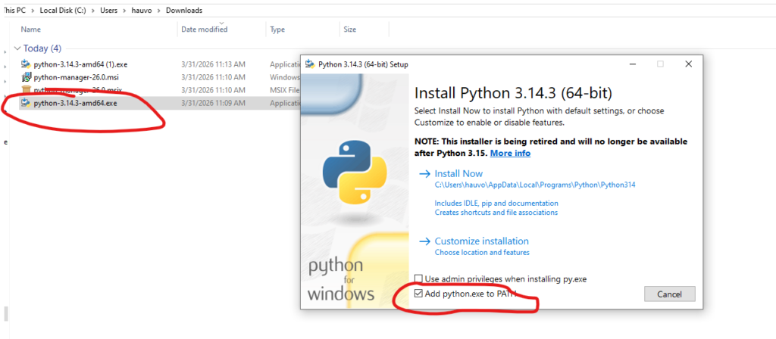776x339 pixels.
Task: Collapse the Today (4) file group
Action: [17, 48]
